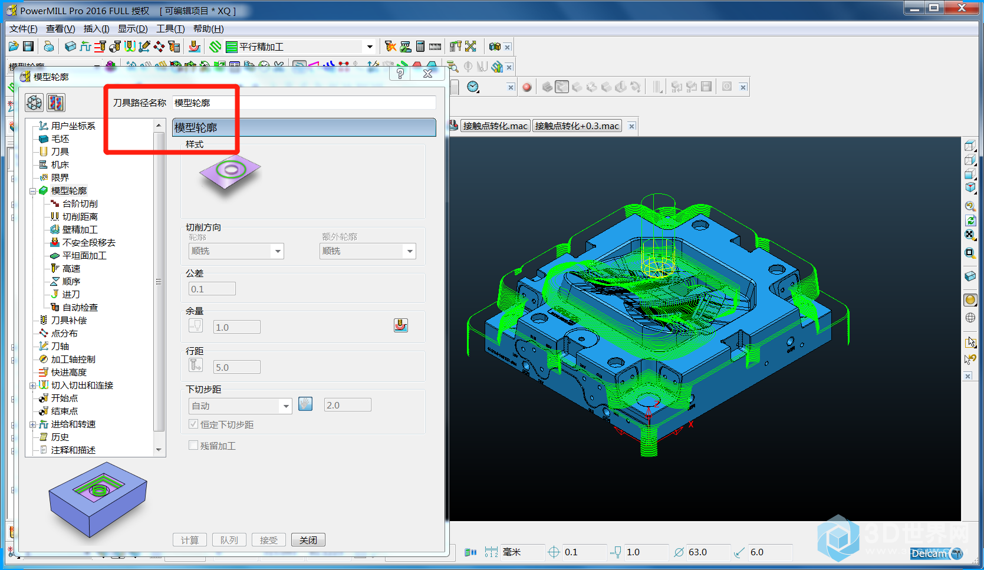Select 刀具 in the settings tree

60,152
